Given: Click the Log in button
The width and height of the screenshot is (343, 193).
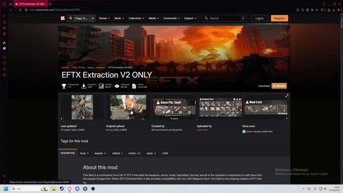Looking at the screenshot, I should tap(259, 18).
